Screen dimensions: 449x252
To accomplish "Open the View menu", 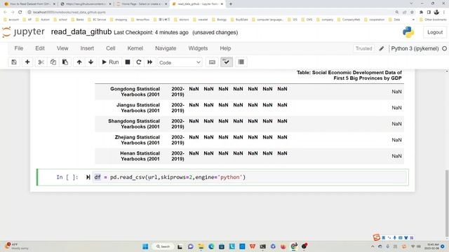I will click(x=62, y=48).
